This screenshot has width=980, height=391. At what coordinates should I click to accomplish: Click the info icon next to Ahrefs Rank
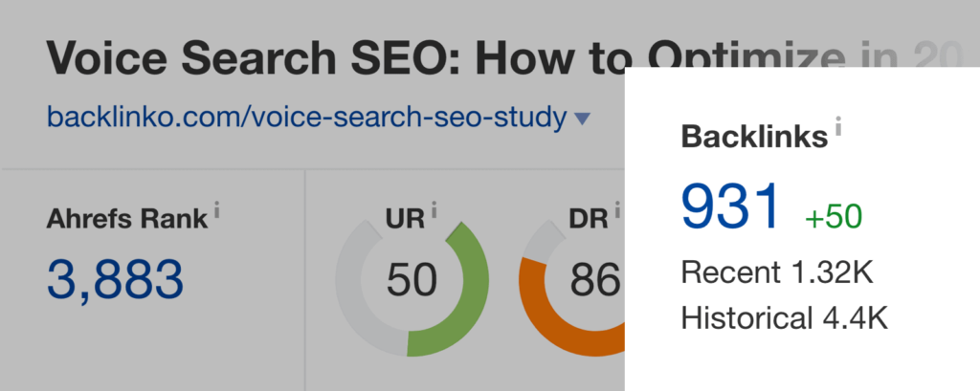coord(217,210)
